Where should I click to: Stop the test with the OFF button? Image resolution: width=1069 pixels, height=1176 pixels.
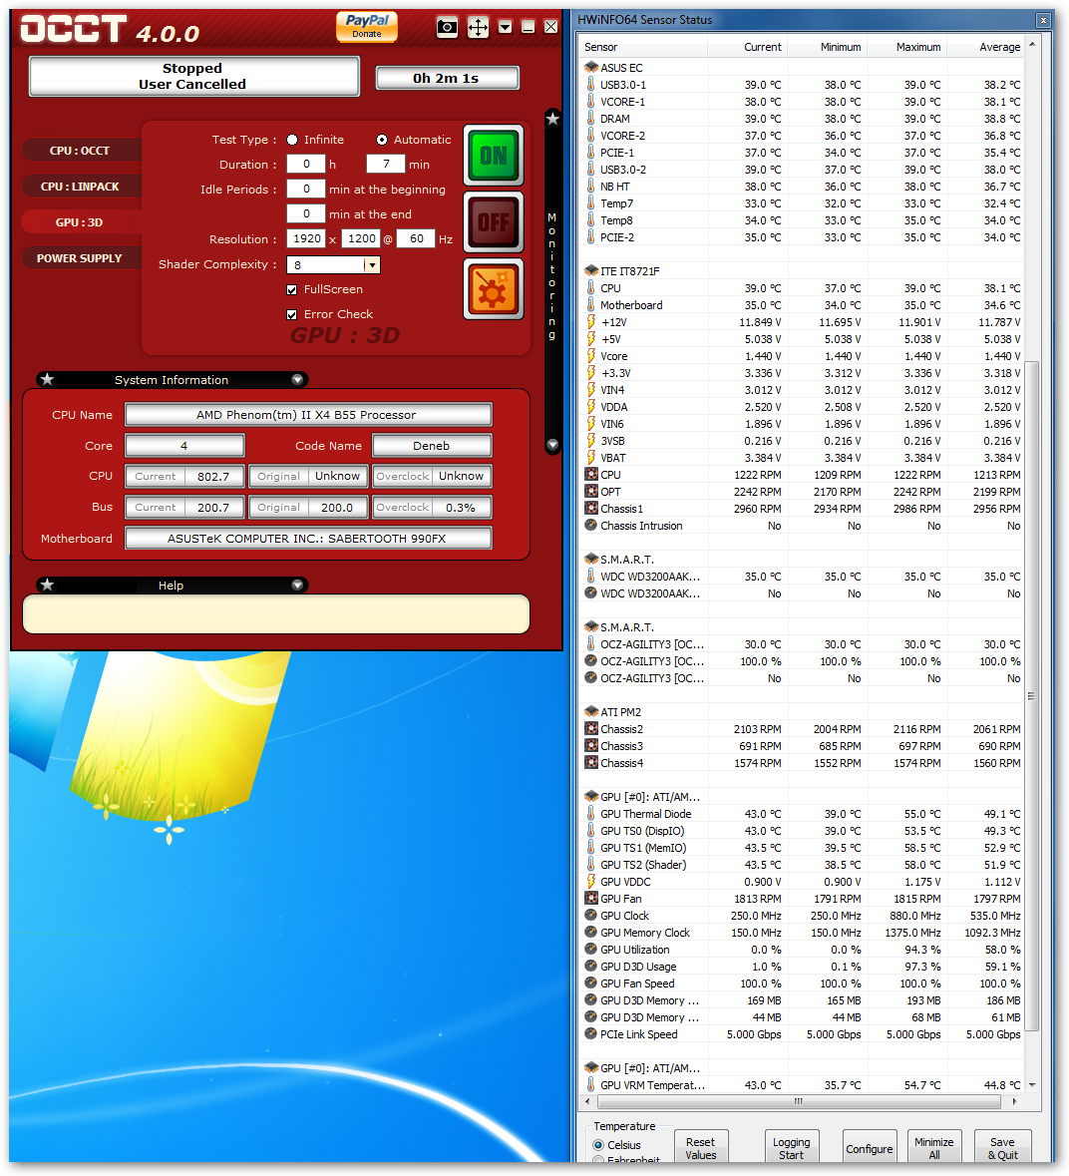[x=494, y=222]
